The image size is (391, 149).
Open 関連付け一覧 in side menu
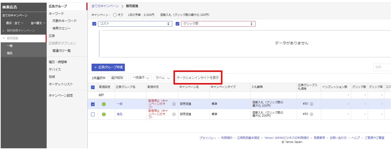click(61, 50)
